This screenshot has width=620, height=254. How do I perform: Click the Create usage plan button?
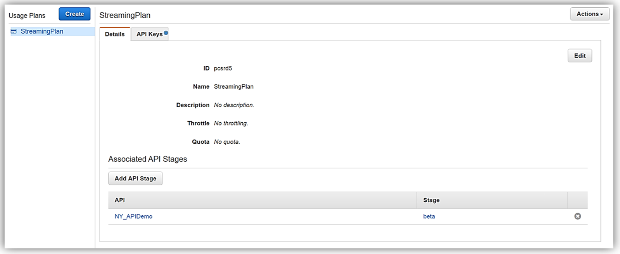click(x=74, y=14)
